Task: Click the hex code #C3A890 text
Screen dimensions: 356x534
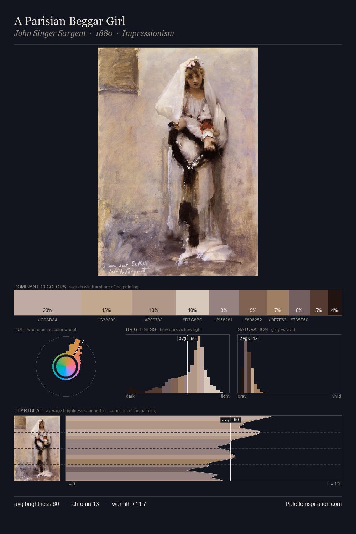Action: [x=106, y=320]
